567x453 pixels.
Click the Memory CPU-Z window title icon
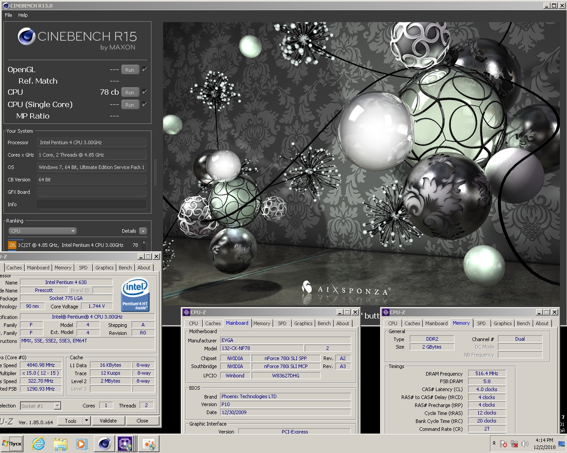(x=386, y=312)
